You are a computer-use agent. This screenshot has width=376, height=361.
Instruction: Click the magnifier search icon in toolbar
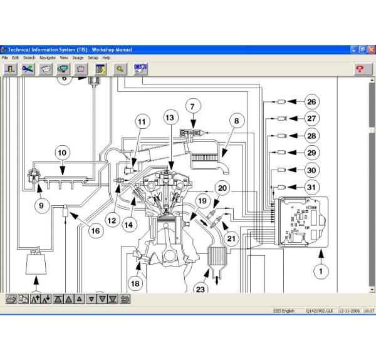click(120, 69)
